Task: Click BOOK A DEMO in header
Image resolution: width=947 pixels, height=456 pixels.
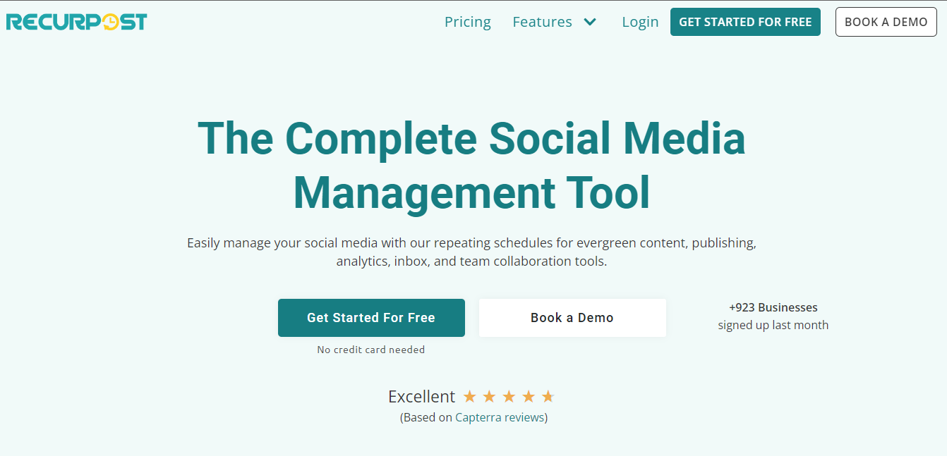Action: coord(886,22)
